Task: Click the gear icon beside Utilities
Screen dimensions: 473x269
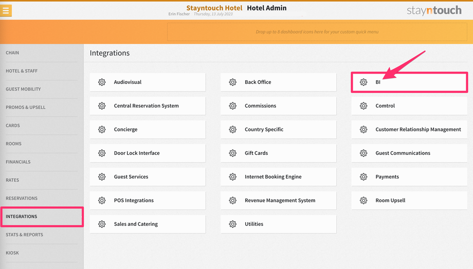Action: (x=232, y=224)
